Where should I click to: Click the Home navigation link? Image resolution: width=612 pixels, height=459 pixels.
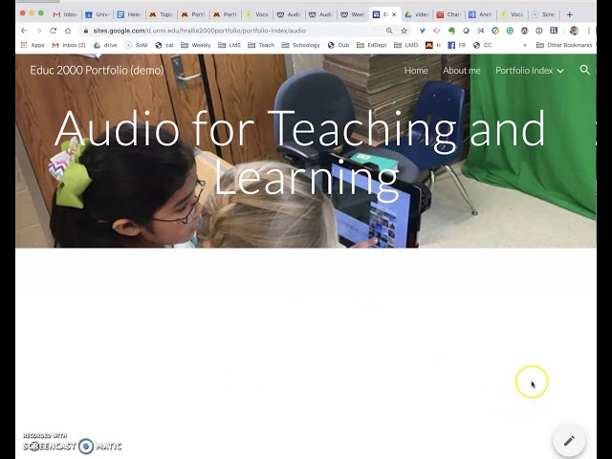pos(416,71)
